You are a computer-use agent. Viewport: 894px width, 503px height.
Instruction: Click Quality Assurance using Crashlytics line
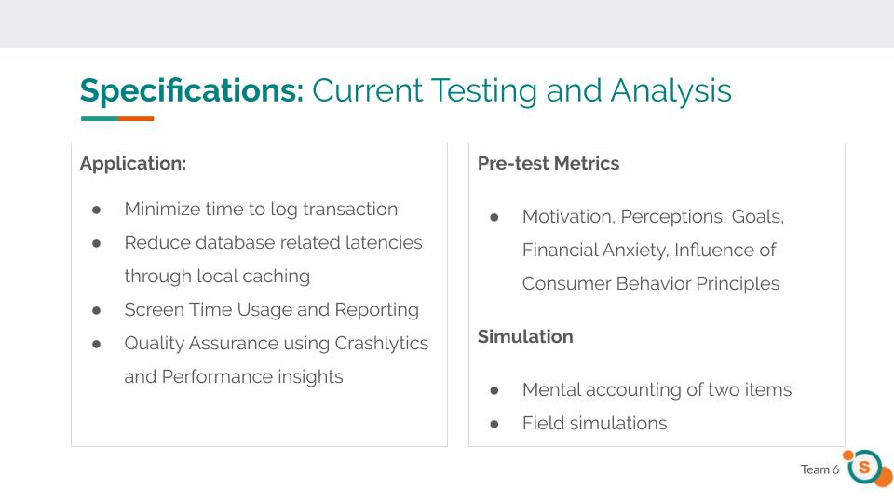pyautogui.click(x=276, y=344)
